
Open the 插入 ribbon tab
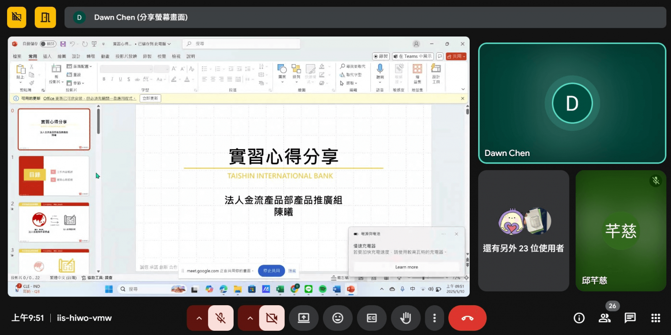tap(47, 56)
